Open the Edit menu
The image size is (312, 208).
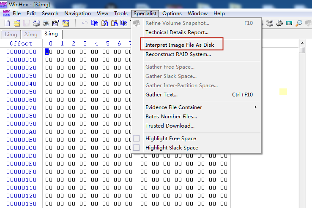pyautogui.click(x=31, y=13)
